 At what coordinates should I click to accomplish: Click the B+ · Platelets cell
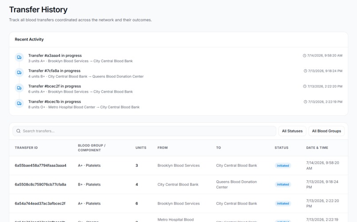pyautogui.click(x=89, y=184)
